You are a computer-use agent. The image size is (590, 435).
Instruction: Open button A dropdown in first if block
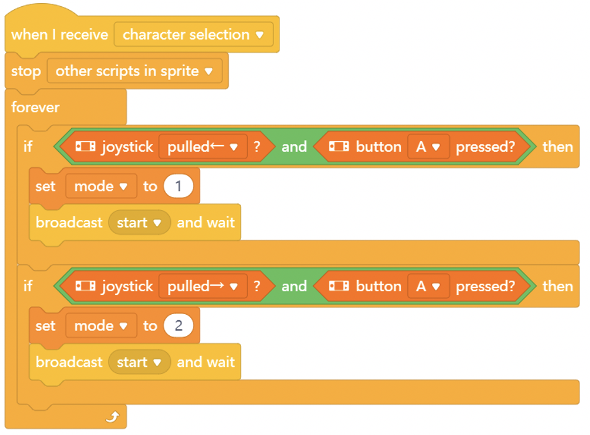coord(429,147)
